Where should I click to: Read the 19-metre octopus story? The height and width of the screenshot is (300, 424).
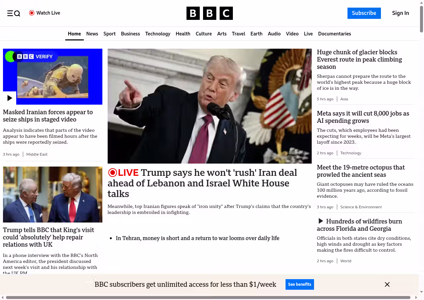click(x=361, y=171)
